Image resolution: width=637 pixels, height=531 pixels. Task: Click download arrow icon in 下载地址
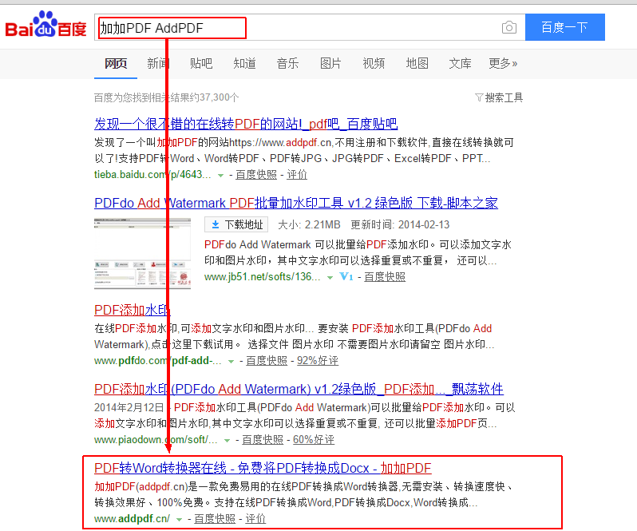click(x=216, y=224)
